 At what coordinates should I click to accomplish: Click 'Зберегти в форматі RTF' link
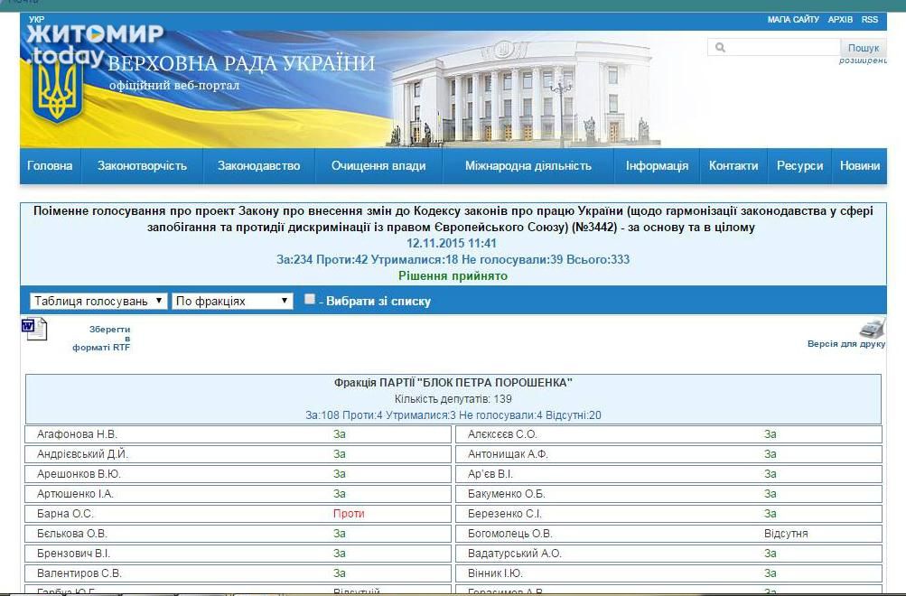(102, 339)
